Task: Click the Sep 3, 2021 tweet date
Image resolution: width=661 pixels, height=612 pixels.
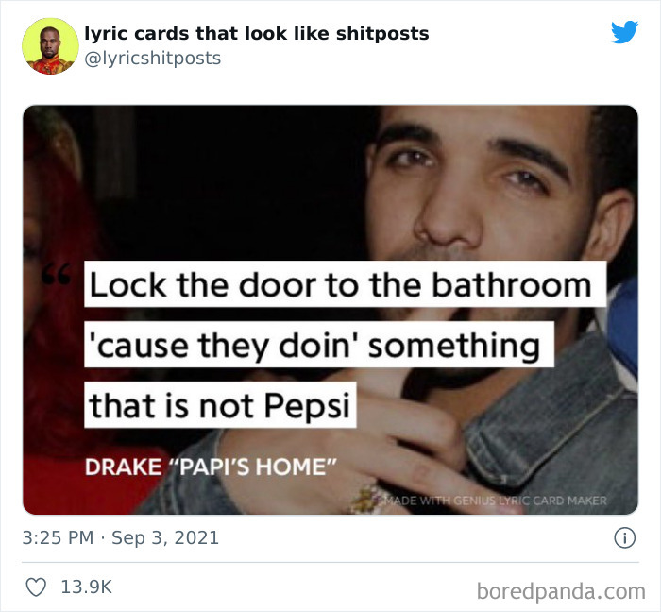Action: [x=165, y=537]
